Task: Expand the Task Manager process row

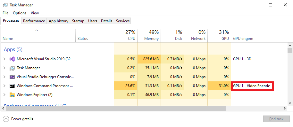Action: click(4, 68)
